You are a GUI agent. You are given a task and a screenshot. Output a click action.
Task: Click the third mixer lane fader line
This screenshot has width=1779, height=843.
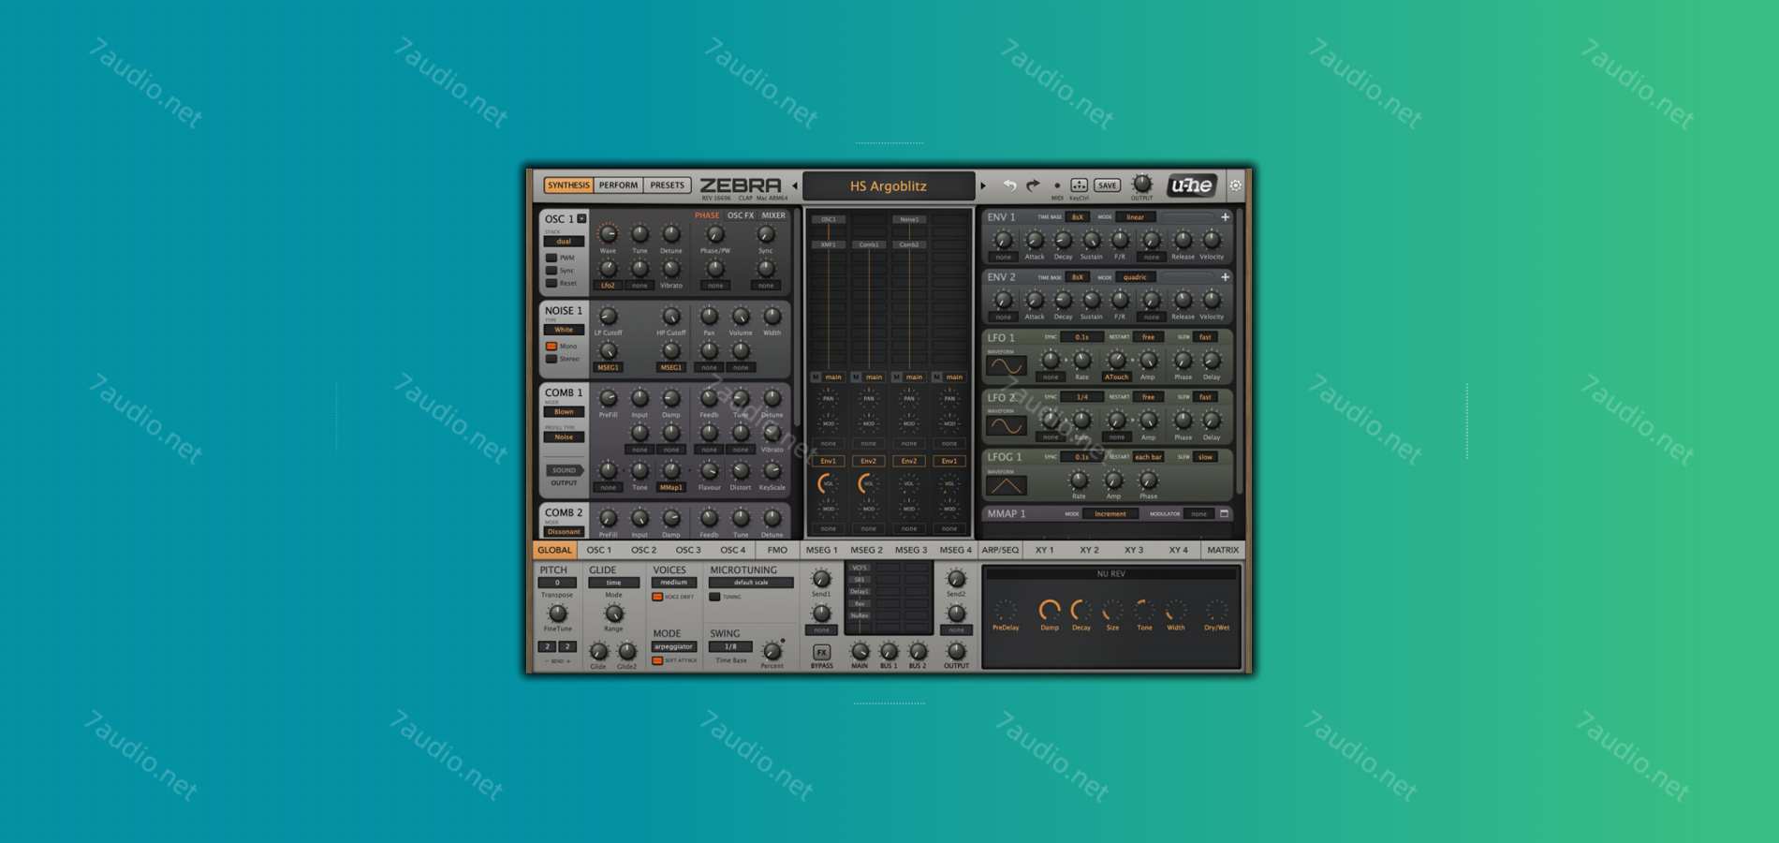909,309
